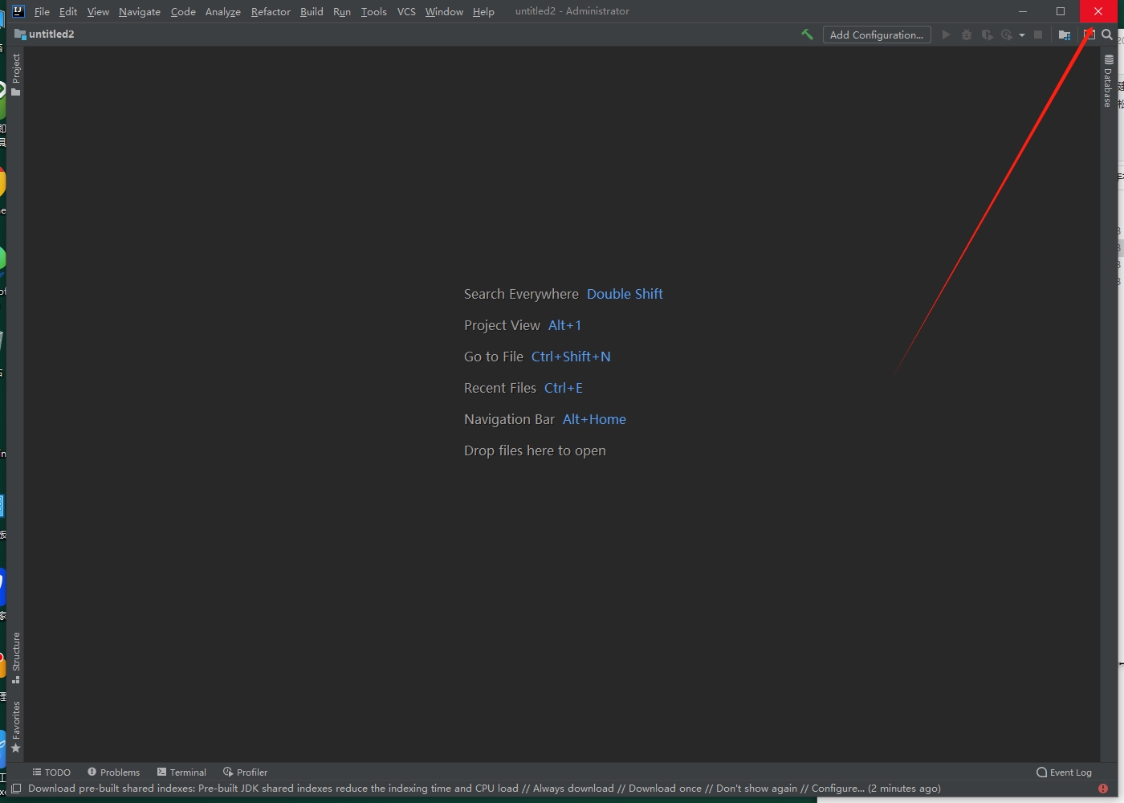1124x803 pixels.
Task: Click the Don't show again link
Action: pos(755,789)
